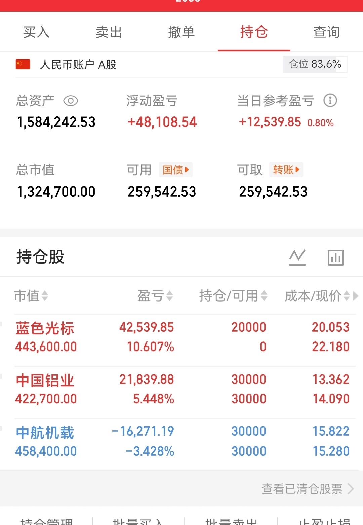Sort holdings by 成本/现价 column
This screenshot has width=363, height=525.
click(317, 296)
